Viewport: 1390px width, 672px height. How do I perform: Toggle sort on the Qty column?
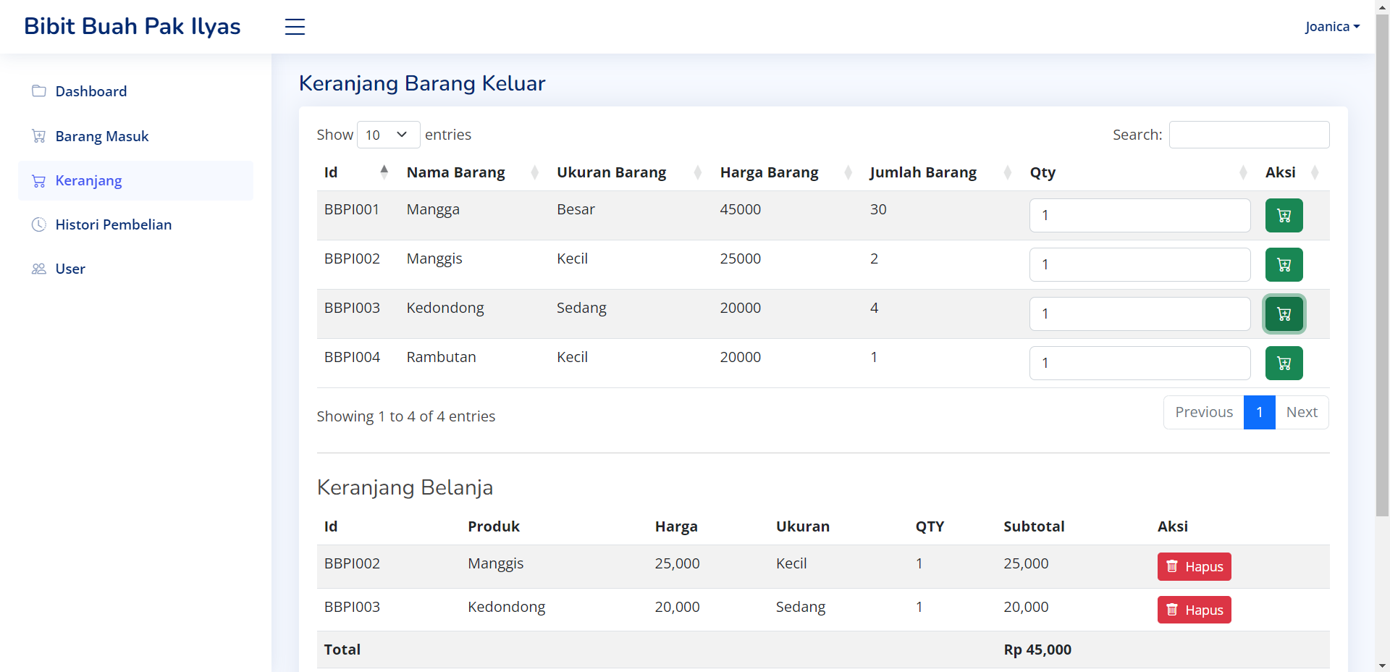click(1242, 172)
